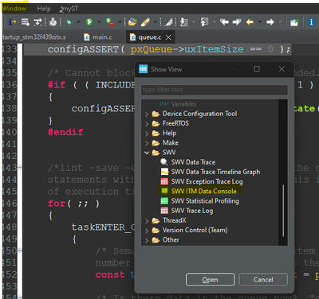The image size is (319, 299).
Task: Select SWV Exception Trace Log view
Action: tap(207, 181)
